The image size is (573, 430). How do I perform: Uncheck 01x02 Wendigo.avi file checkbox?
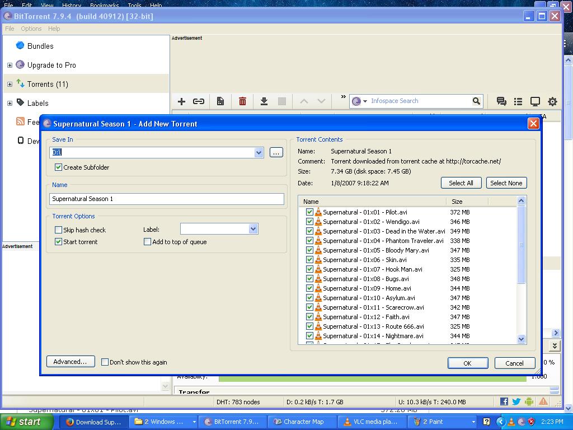[309, 221]
